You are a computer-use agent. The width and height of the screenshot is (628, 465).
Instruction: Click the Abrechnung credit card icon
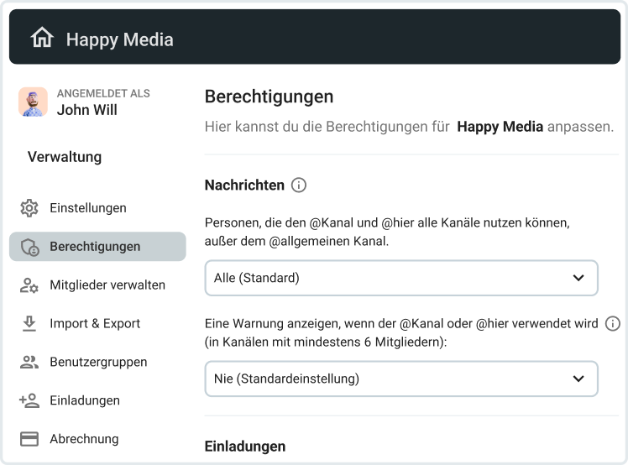click(29, 439)
